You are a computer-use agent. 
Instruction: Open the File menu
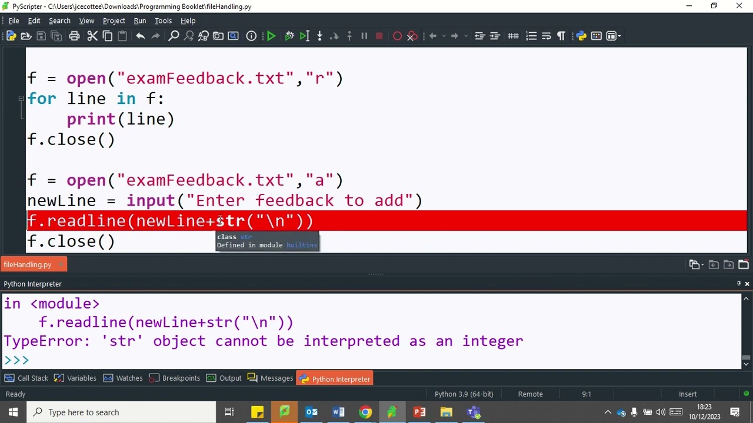tap(14, 21)
